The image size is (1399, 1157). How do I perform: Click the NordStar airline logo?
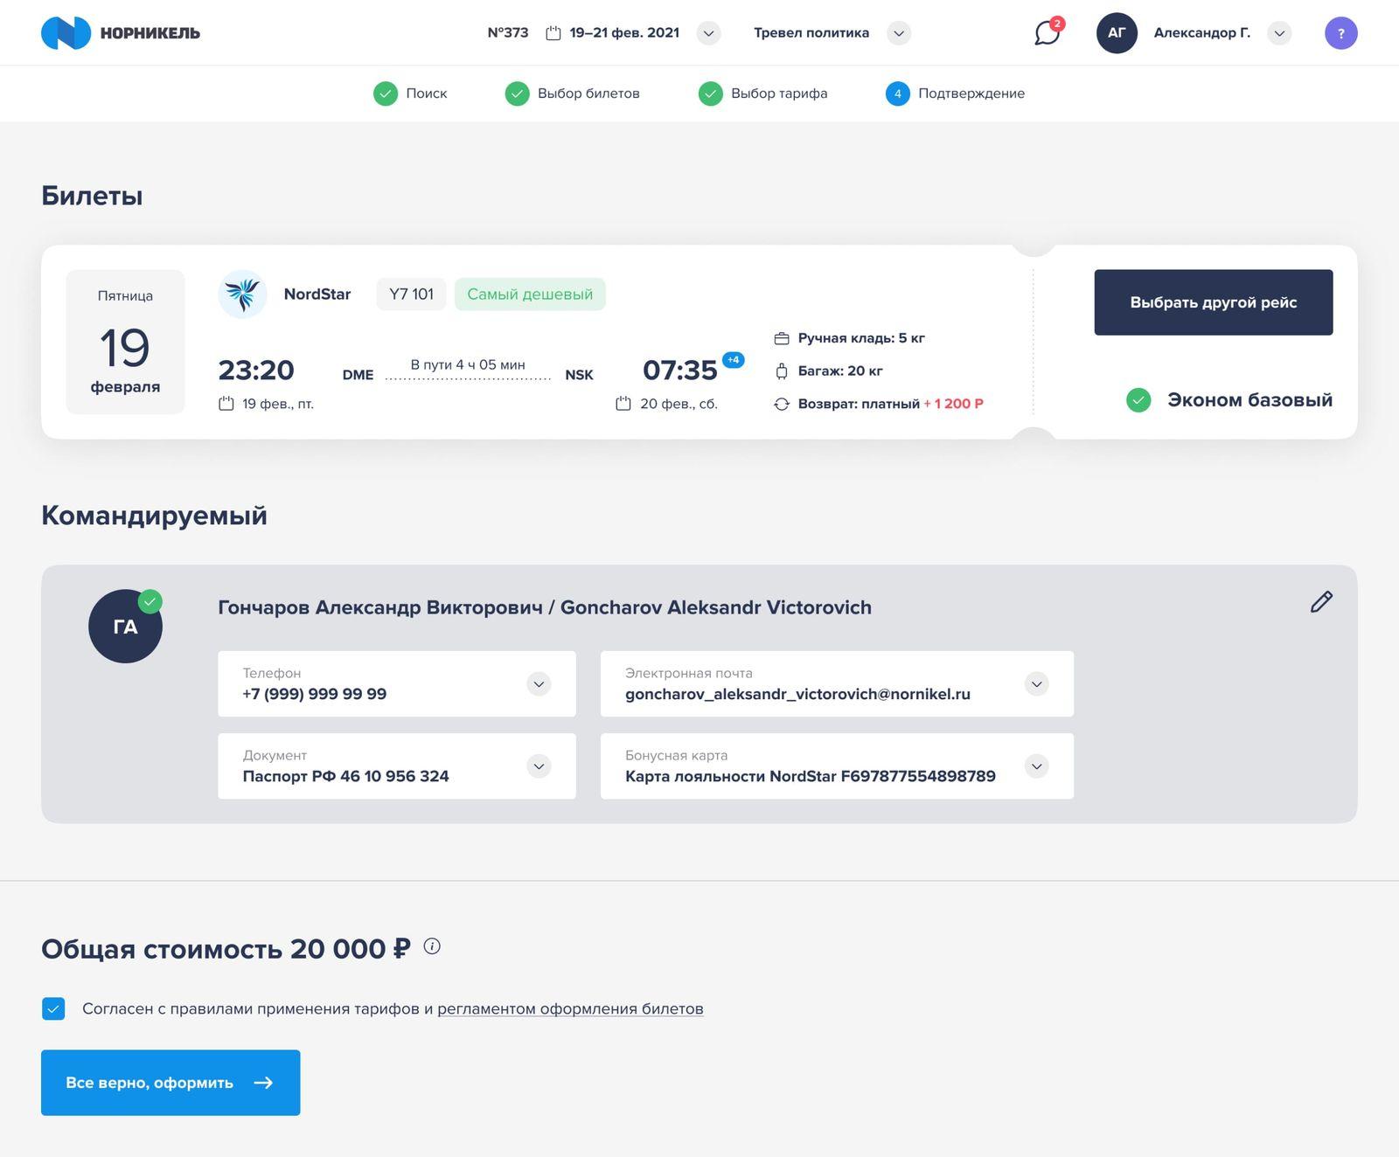tap(242, 294)
